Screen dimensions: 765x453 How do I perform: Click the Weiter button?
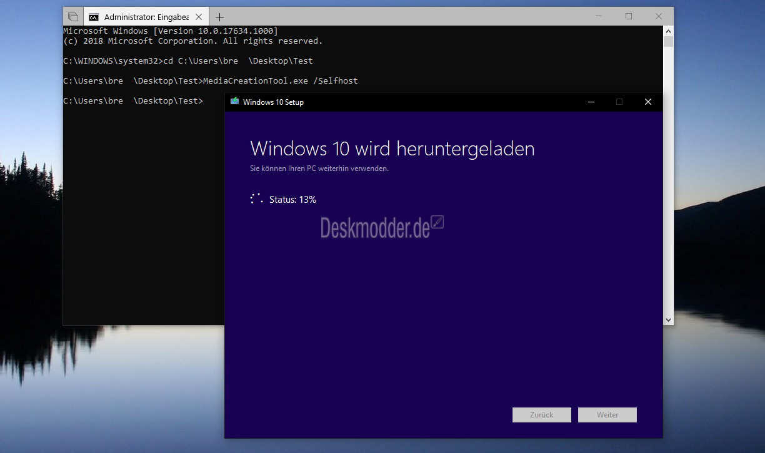[607, 415]
